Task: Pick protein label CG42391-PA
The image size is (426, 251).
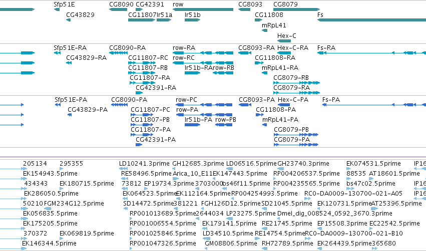Action: pos(156,140)
